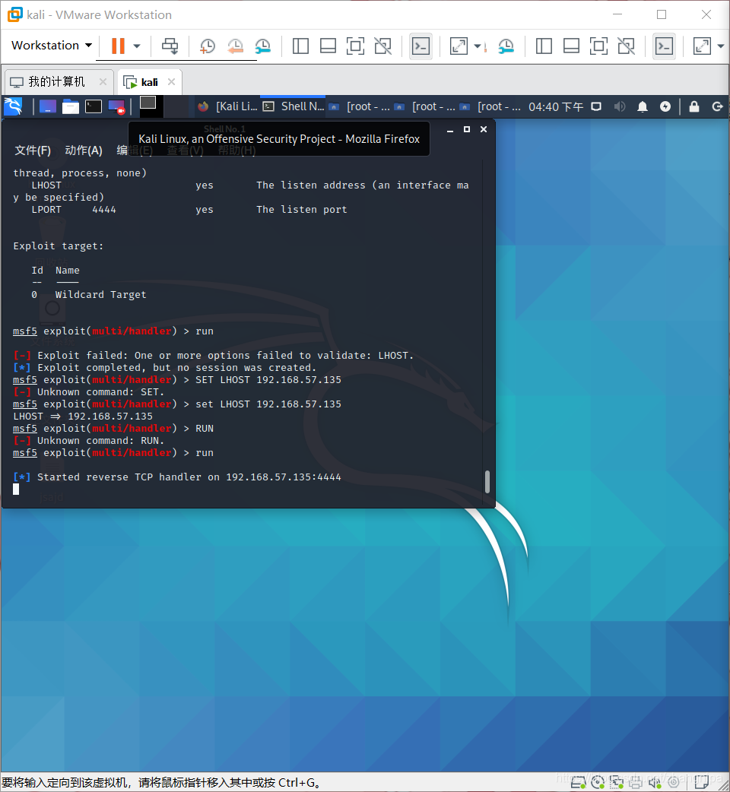Switch to the Shell No. 1 taskbar window
Screen dimensions: 730x792
point(294,106)
